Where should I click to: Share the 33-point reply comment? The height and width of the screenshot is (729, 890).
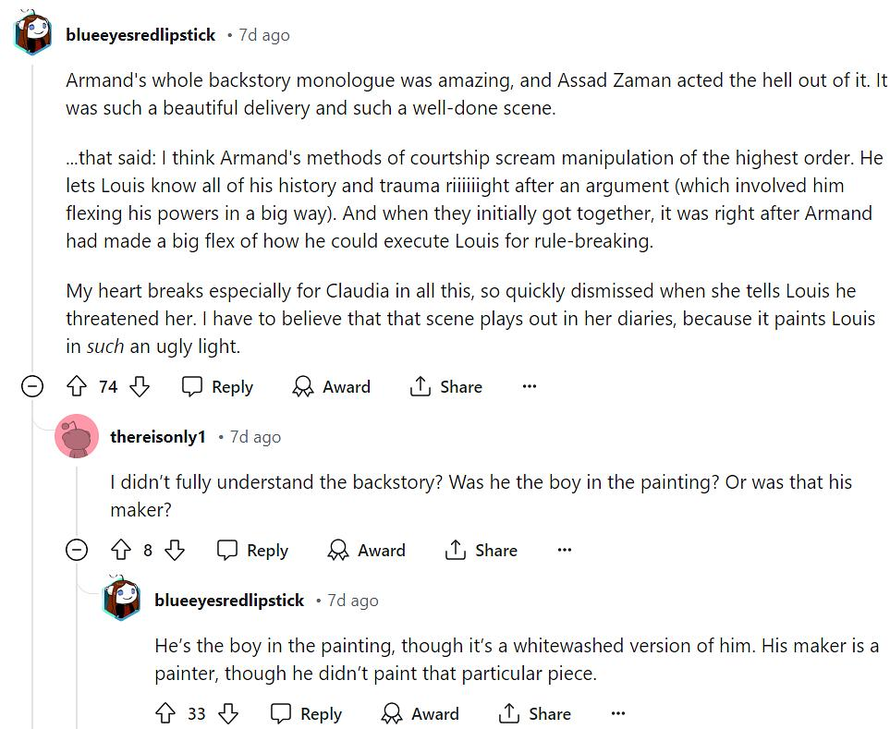[x=535, y=714]
